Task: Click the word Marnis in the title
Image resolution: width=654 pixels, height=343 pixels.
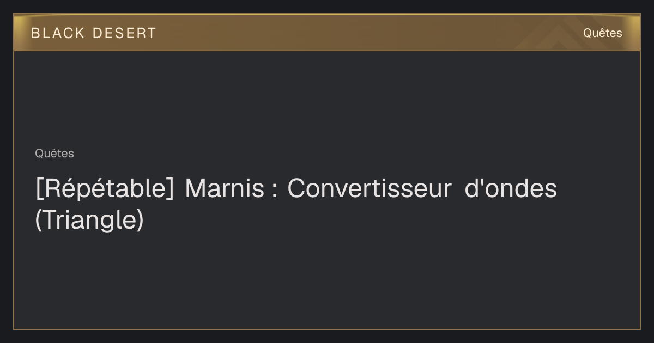Action: [225, 188]
